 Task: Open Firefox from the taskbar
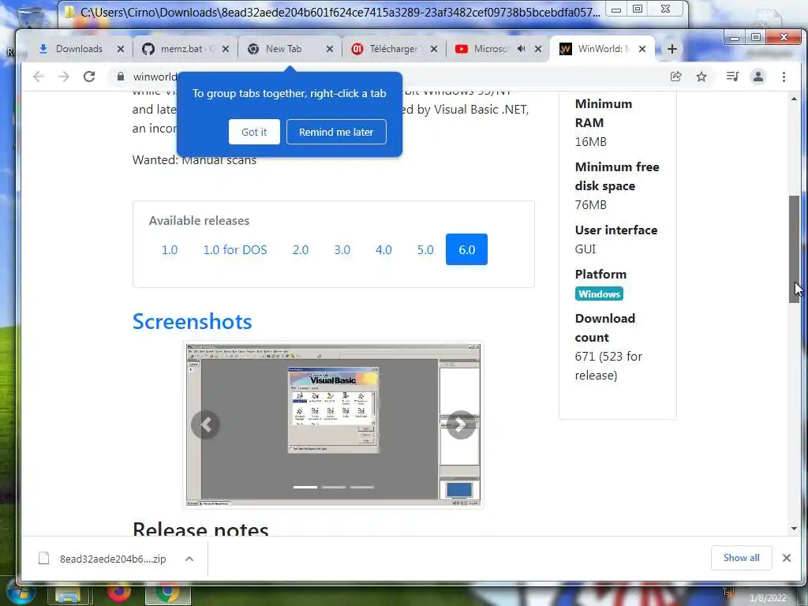tap(119, 593)
